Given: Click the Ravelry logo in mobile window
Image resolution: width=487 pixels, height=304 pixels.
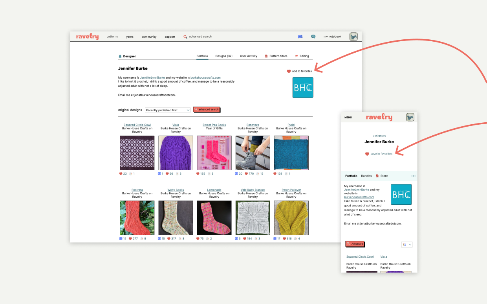Looking at the screenshot, I should pyautogui.click(x=379, y=117).
